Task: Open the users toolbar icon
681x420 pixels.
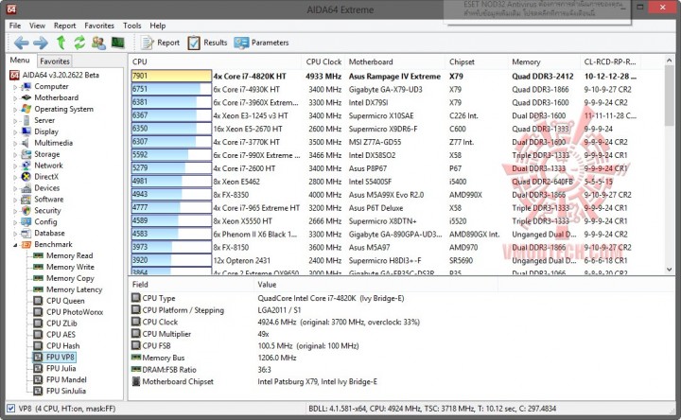Action: [x=98, y=43]
